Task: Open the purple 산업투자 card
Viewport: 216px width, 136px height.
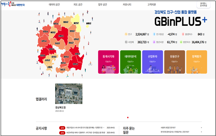Action: coord(152,62)
